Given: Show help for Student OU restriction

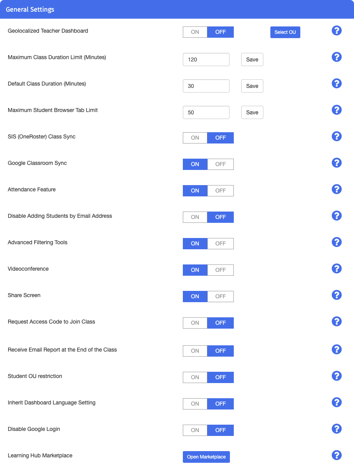Looking at the screenshot, I should coord(336,376).
